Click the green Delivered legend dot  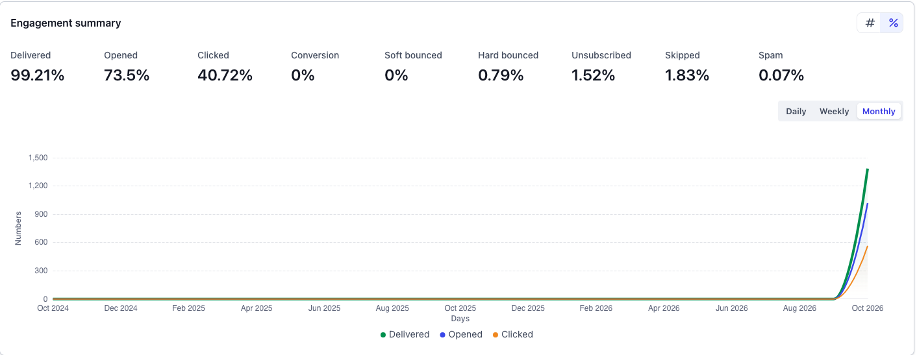383,335
